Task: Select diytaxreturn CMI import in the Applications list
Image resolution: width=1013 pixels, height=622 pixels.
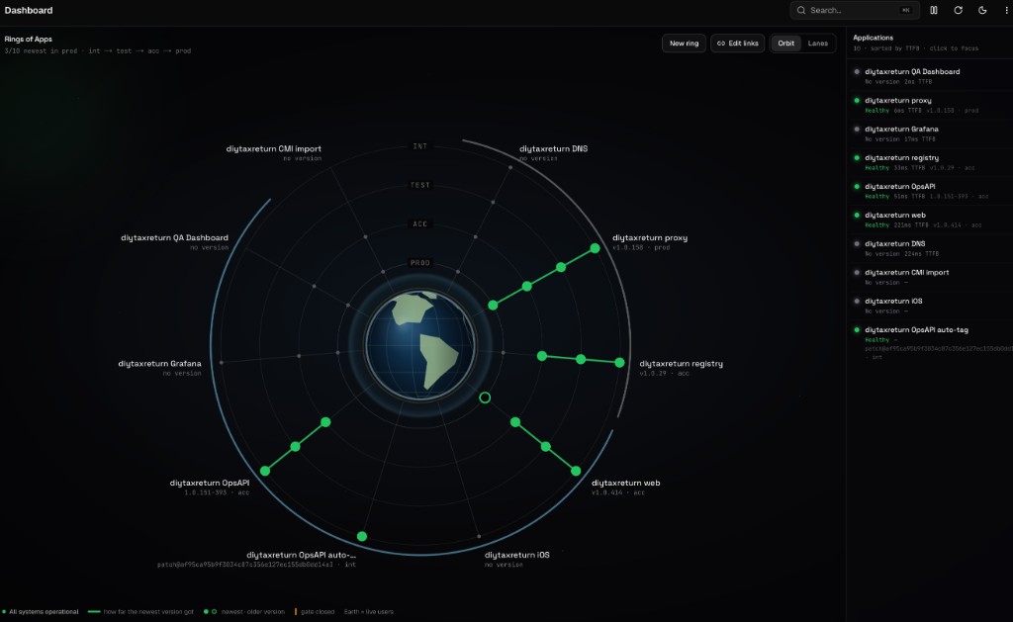Action: pyautogui.click(x=930, y=277)
